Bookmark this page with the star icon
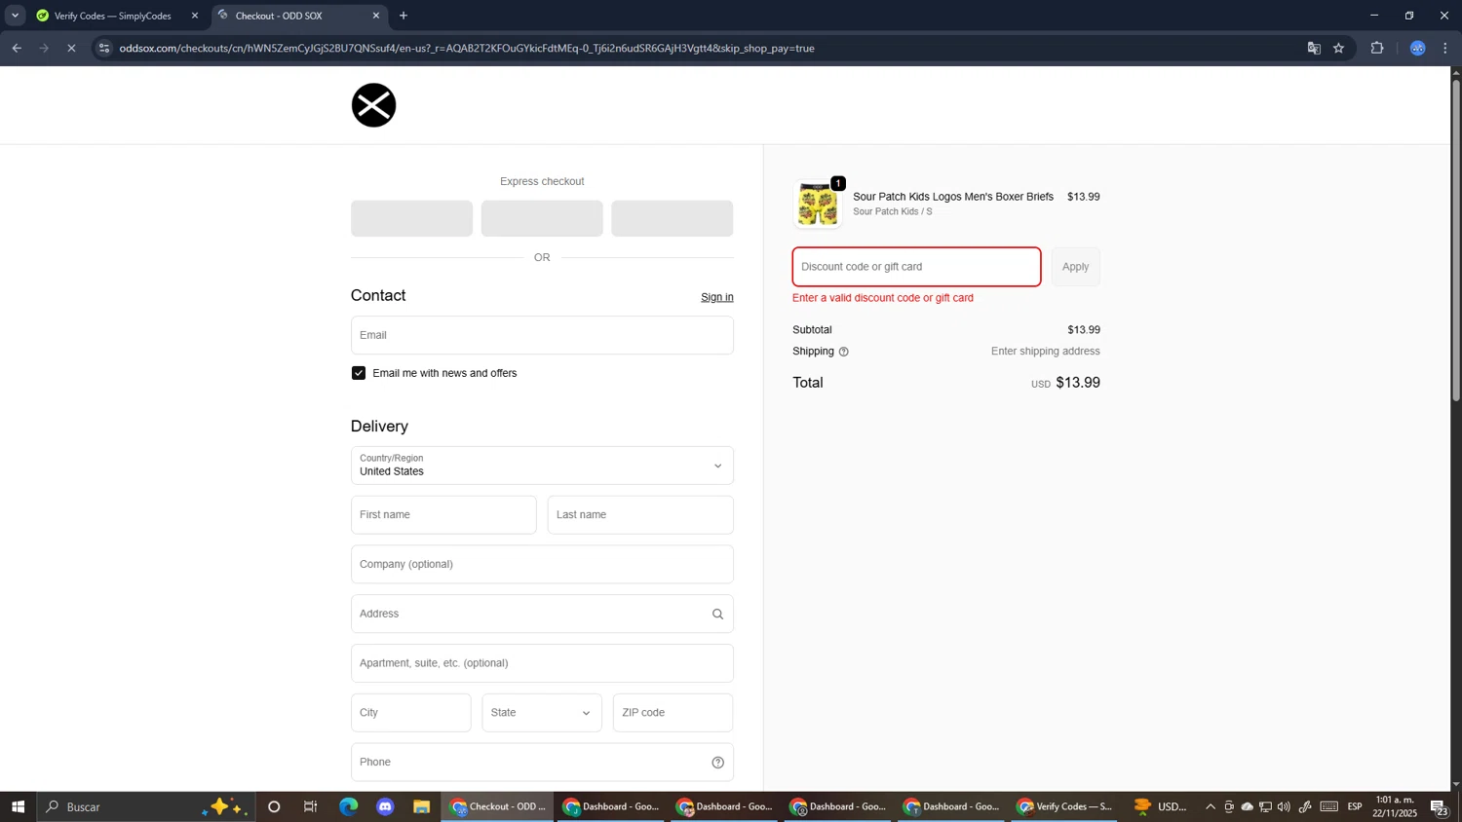Screen dimensions: 1462x822 click(x=1338, y=48)
